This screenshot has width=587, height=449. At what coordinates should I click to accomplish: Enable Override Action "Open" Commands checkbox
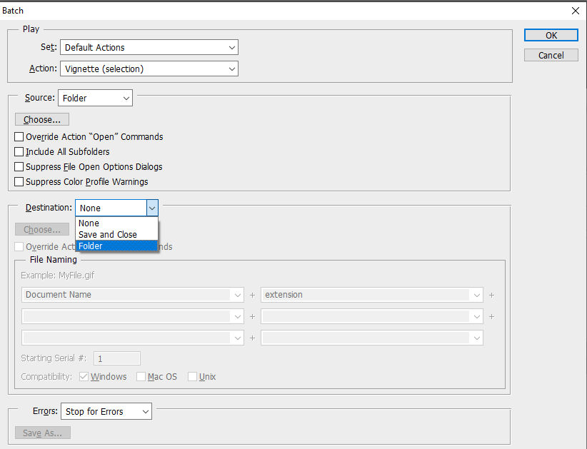coord(19,137)
